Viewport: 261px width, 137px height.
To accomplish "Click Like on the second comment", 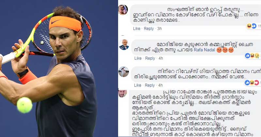I will click(x=138, y=58).
